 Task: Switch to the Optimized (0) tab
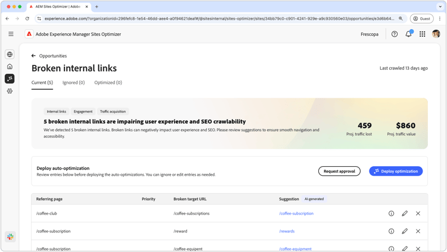point(108,83)
